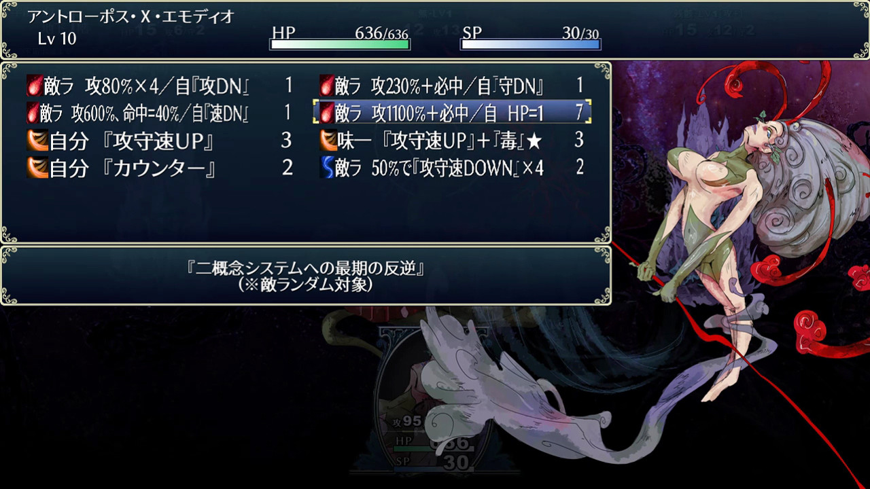Click buff icon beside 味一『攻守速UP』+『毒』
The width and height of the screenshot is (870, 489).
[x=328, y=141]
